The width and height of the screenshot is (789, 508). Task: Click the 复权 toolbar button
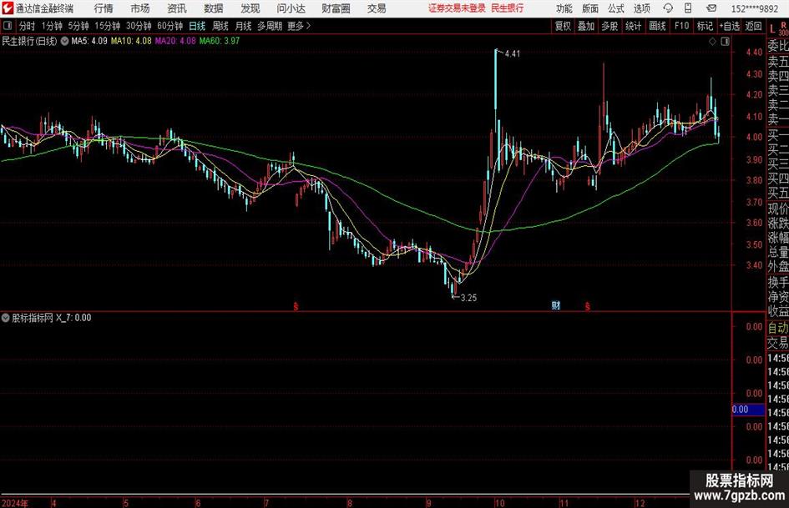point(563,26)
